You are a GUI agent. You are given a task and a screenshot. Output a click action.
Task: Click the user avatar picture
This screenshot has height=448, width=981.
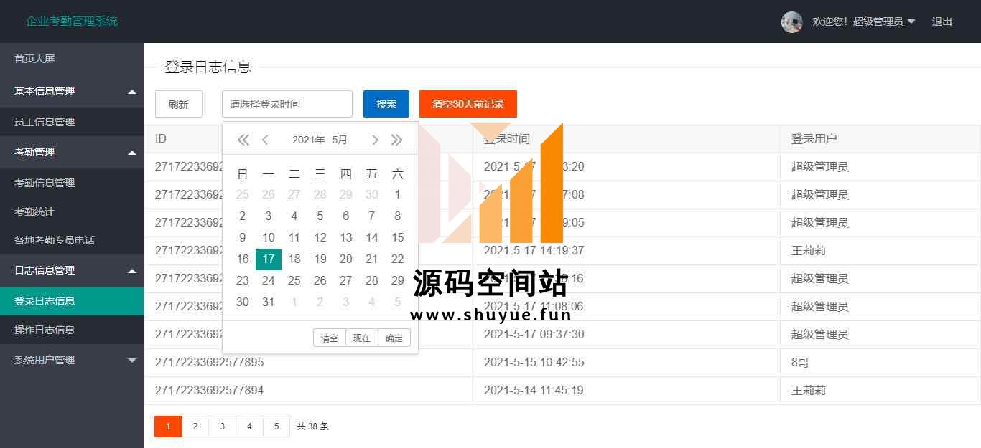point(791,22)
